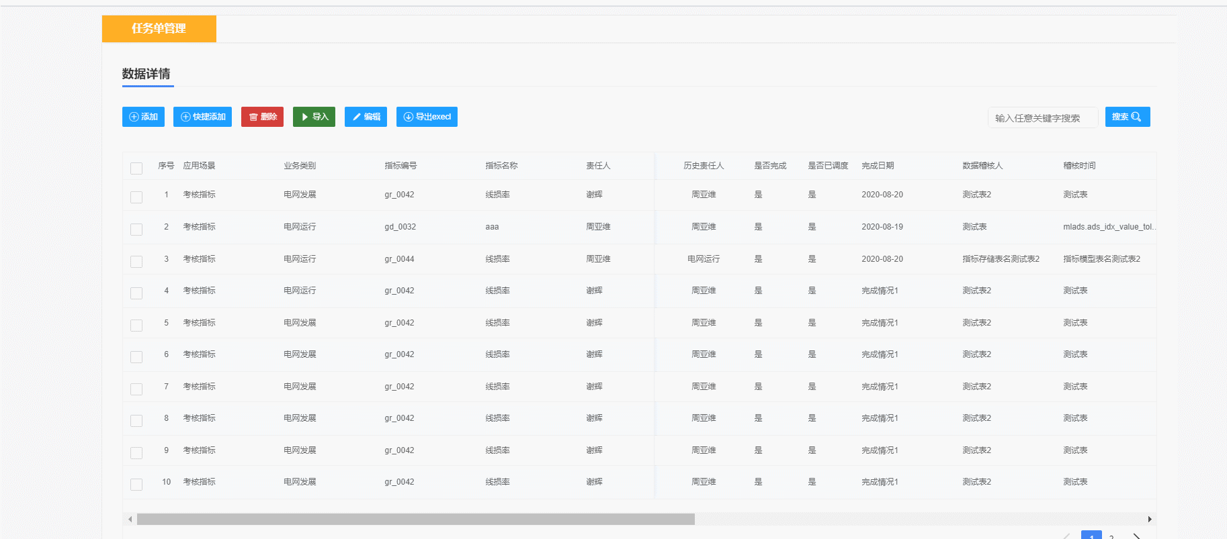Click the mlads.ads_idx_value_tol cell in row 2
The height and width of the screenshot is (539, 1227).
pos(1109,227)
